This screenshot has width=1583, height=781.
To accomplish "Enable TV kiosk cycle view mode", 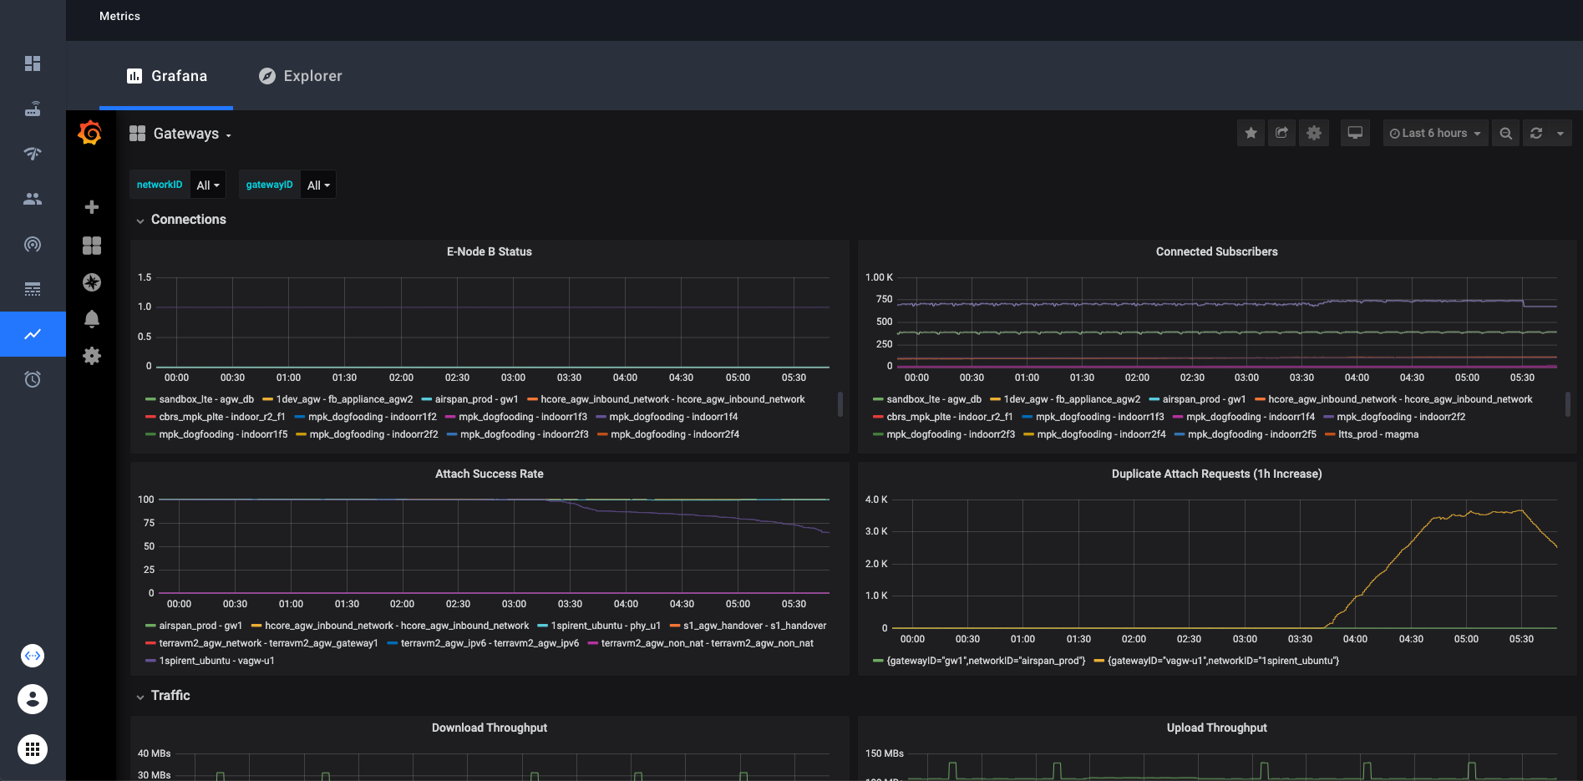I will coord(1355,132).
